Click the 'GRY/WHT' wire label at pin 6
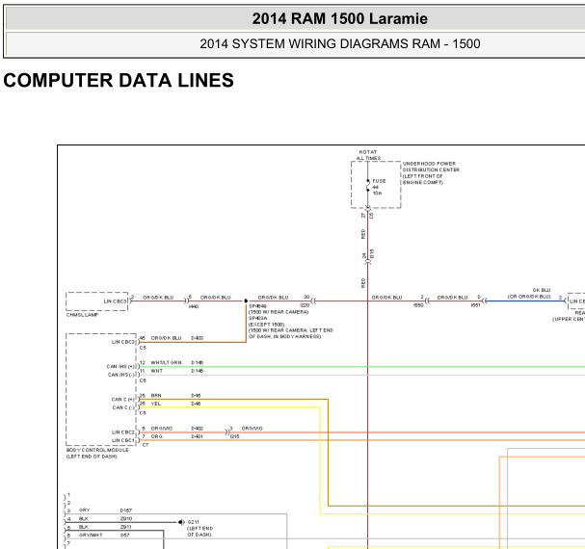The height and width of the screenshot is (549, 585). pos(91,535)
